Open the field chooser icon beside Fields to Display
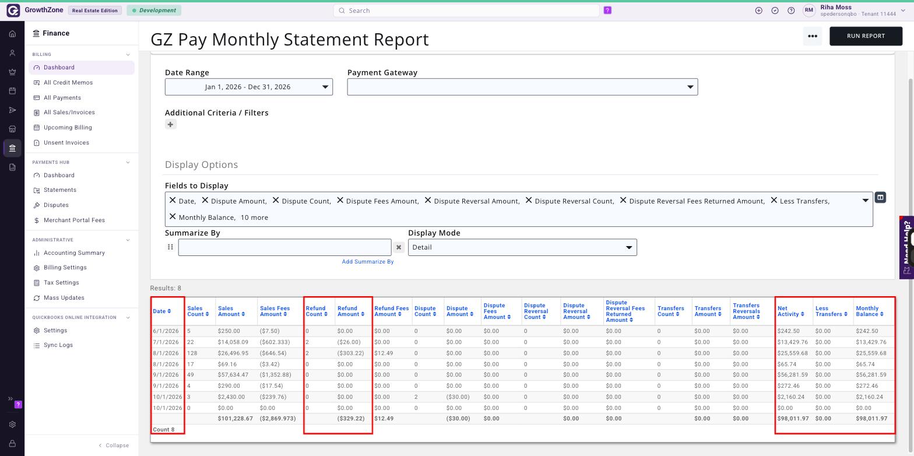914x456 pixels. coord(880,198)
